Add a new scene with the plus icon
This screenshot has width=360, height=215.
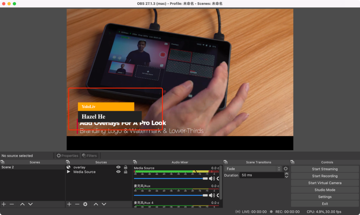pos(4,204)
